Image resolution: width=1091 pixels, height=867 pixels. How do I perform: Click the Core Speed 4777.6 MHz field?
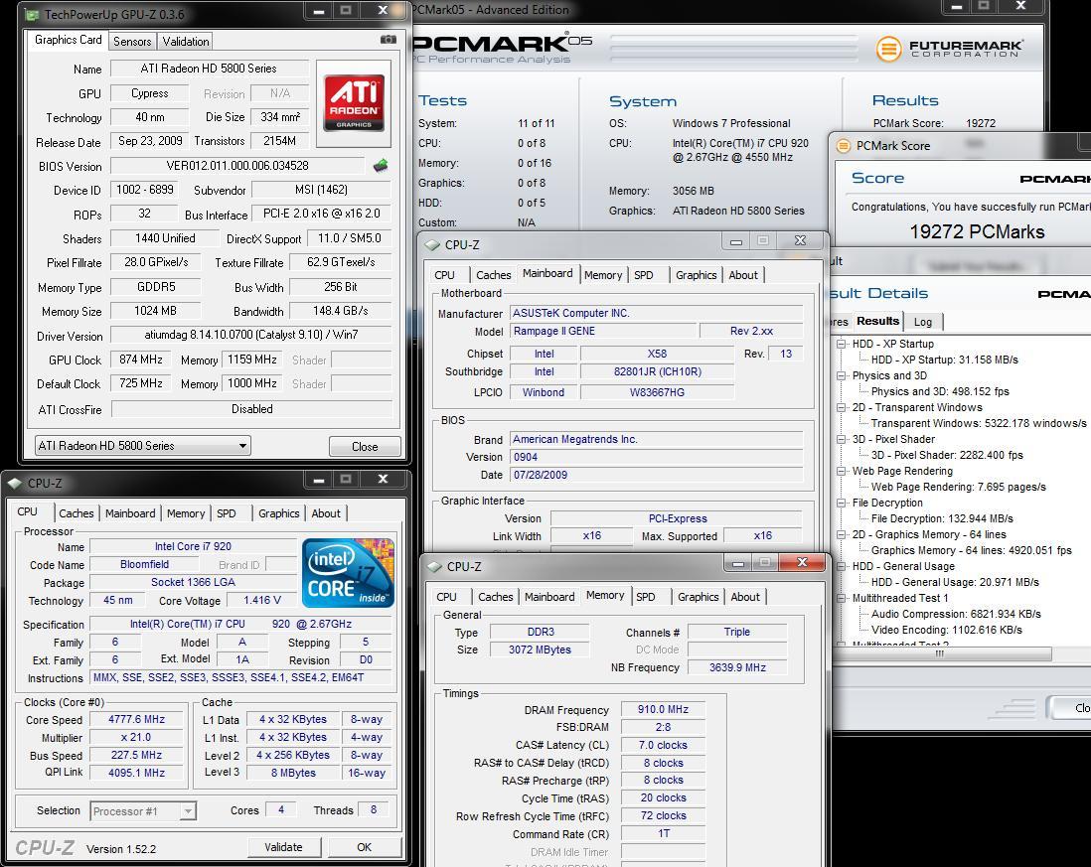[x=137, y=720]
